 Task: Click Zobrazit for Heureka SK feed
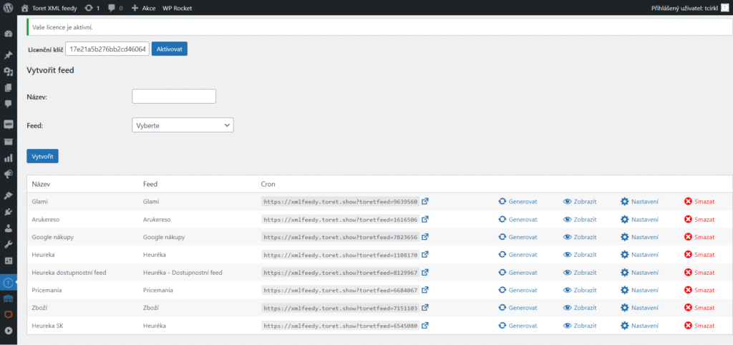[580, 326]
